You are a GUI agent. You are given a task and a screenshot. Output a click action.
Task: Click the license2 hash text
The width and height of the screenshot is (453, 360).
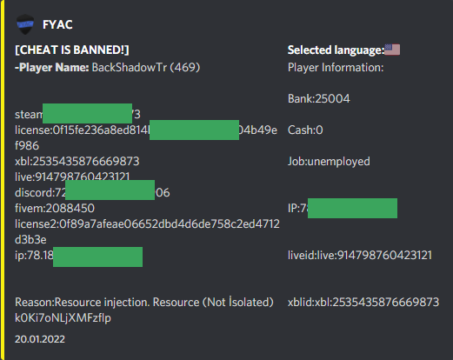pyautogui.click(x=147, y=231)
